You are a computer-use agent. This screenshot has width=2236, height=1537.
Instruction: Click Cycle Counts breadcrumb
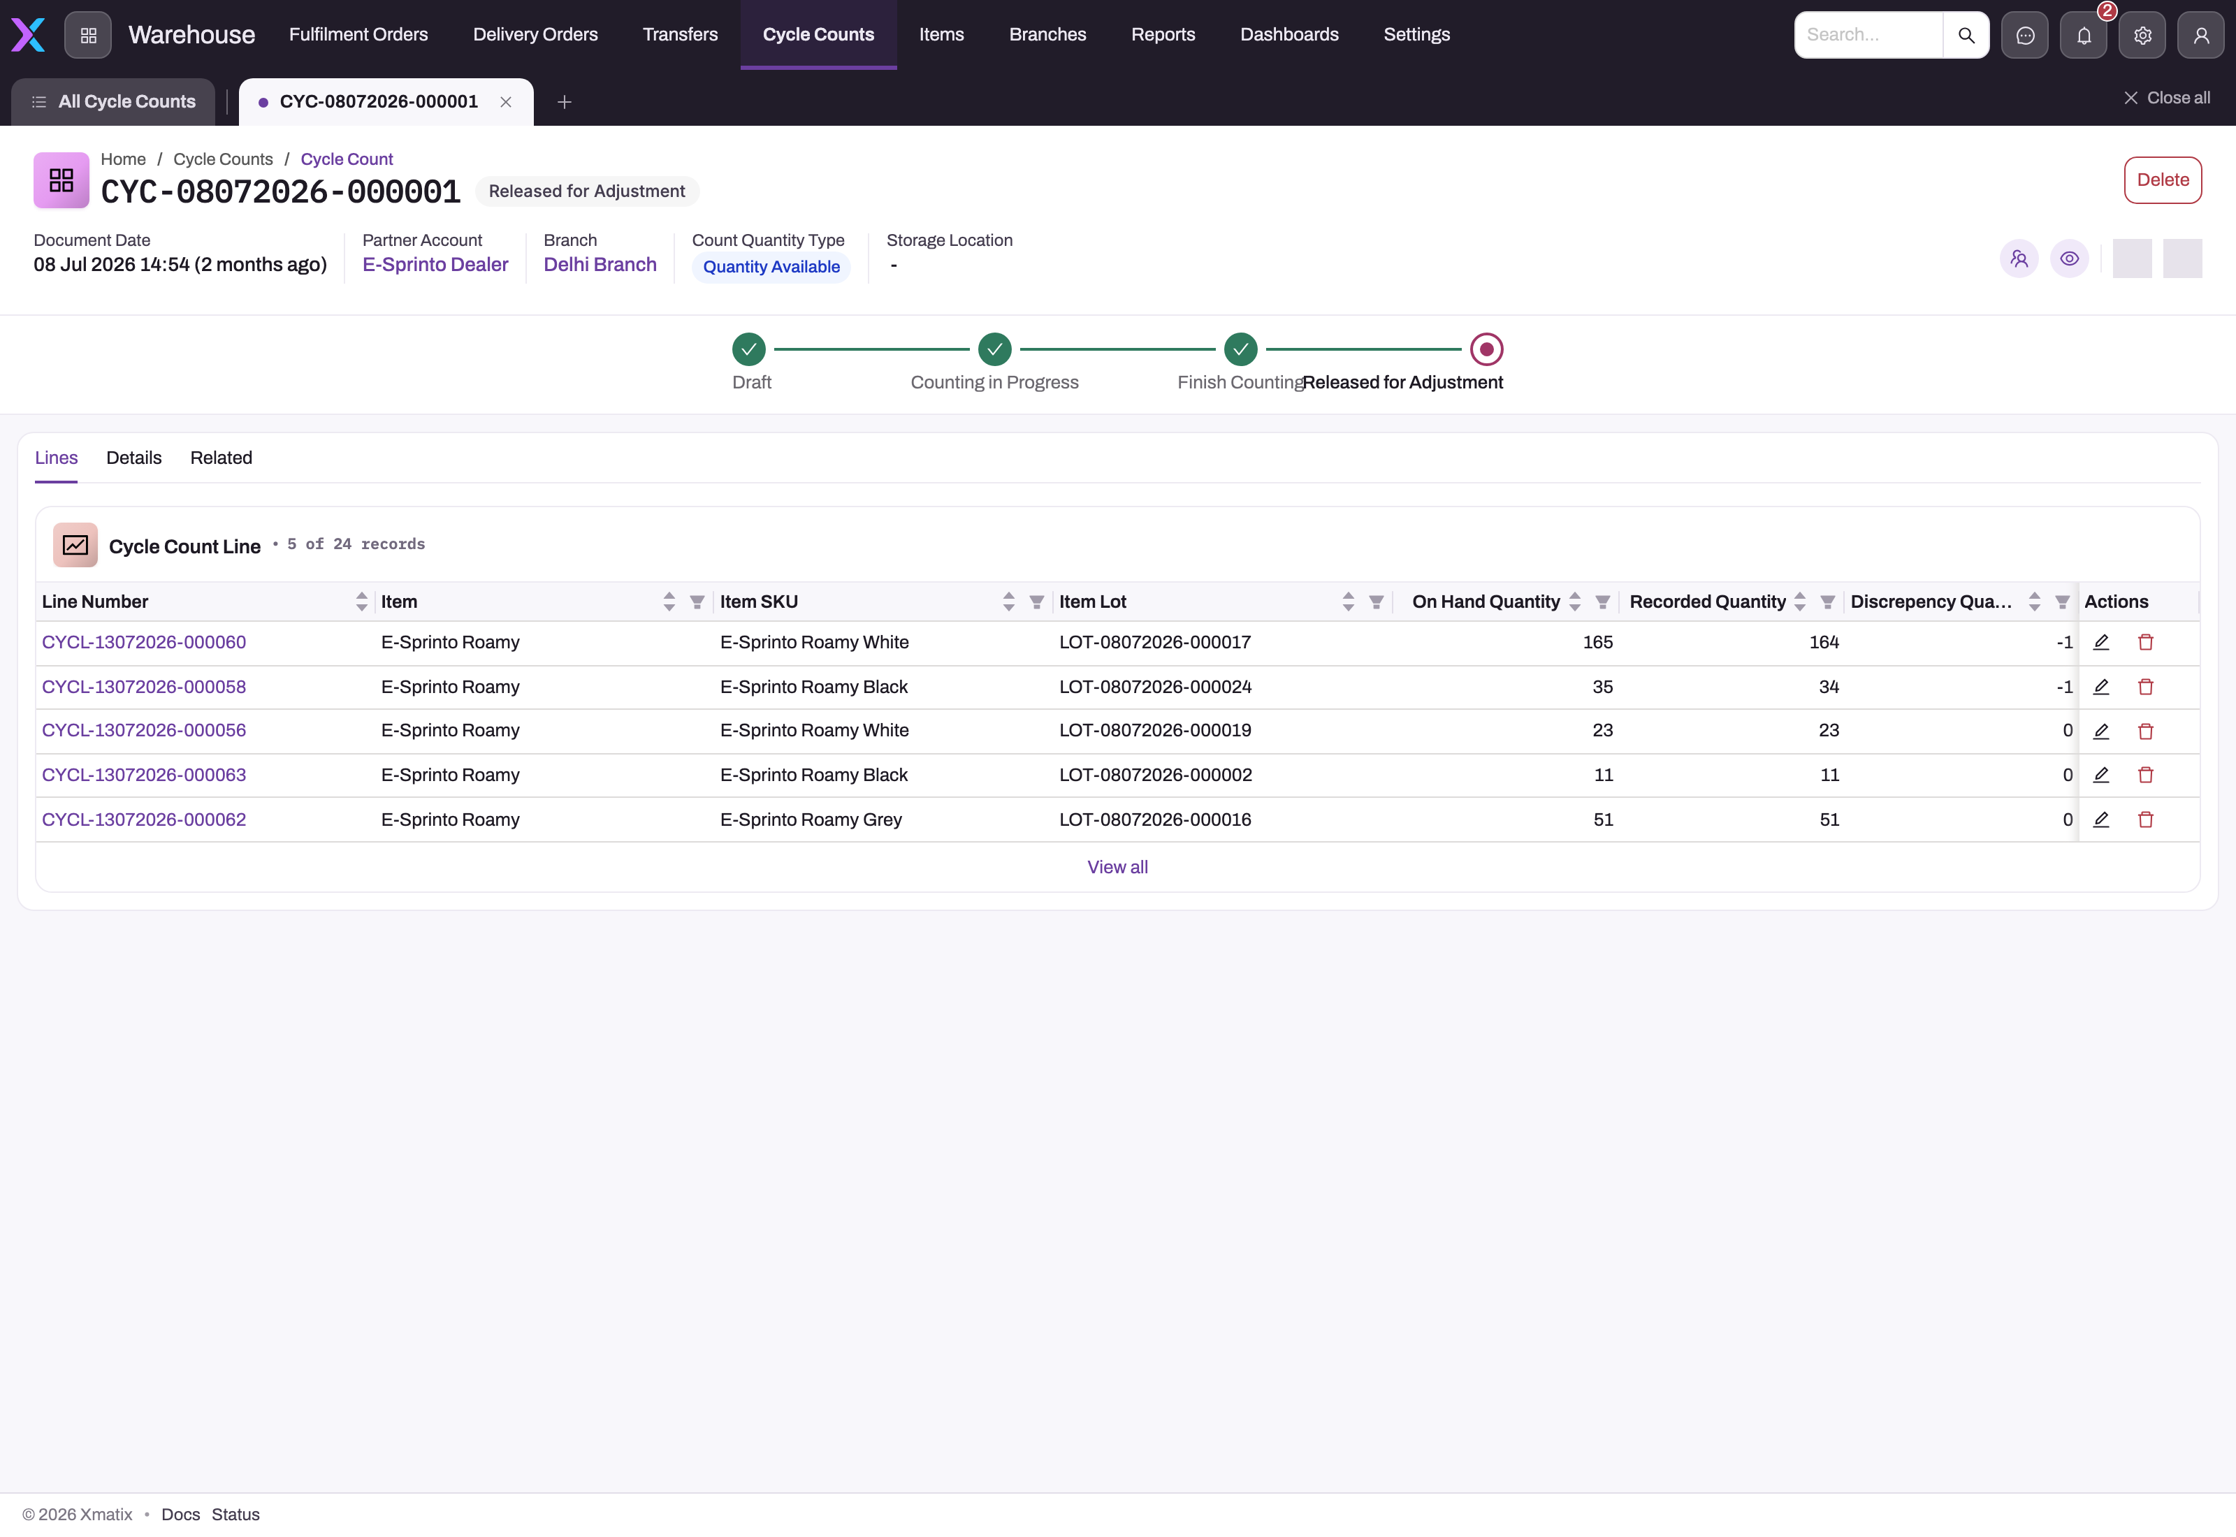click(222, 160)
